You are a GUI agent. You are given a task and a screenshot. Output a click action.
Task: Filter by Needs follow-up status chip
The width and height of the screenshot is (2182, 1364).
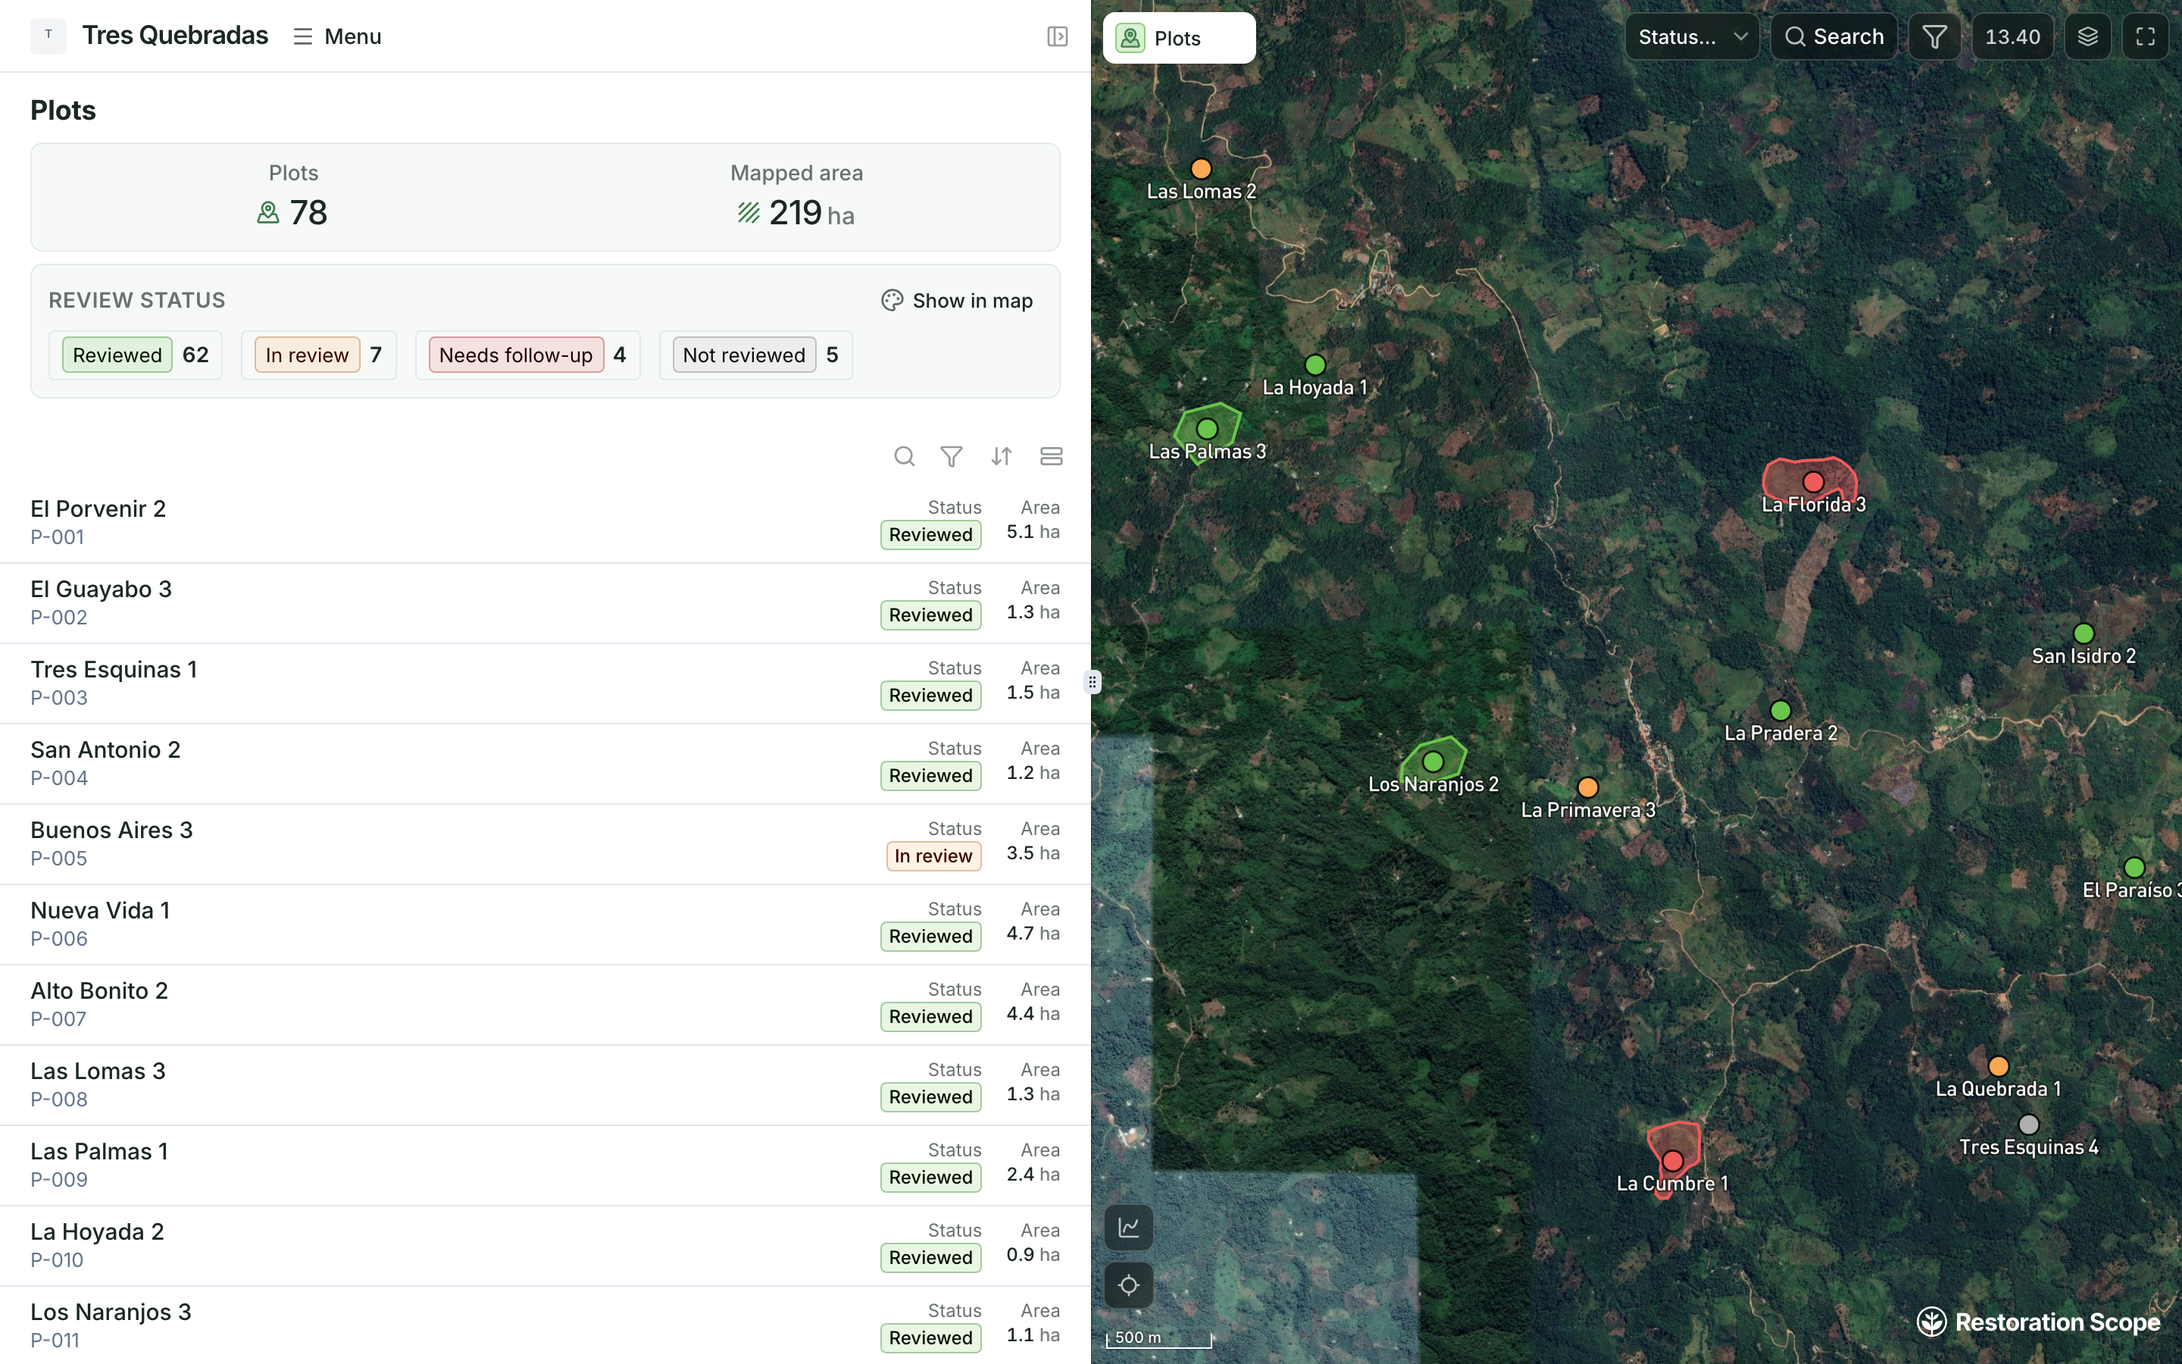[x=527, y=355]
